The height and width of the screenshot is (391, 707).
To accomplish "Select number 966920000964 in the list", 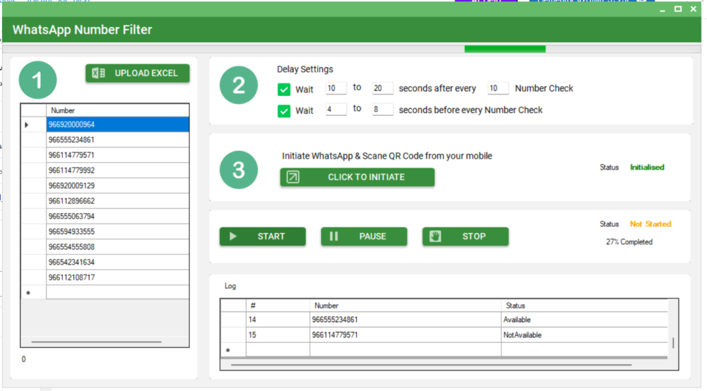I will point(117,124).
